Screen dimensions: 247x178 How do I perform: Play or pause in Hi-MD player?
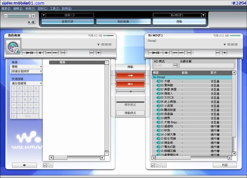tap(156, 53)
